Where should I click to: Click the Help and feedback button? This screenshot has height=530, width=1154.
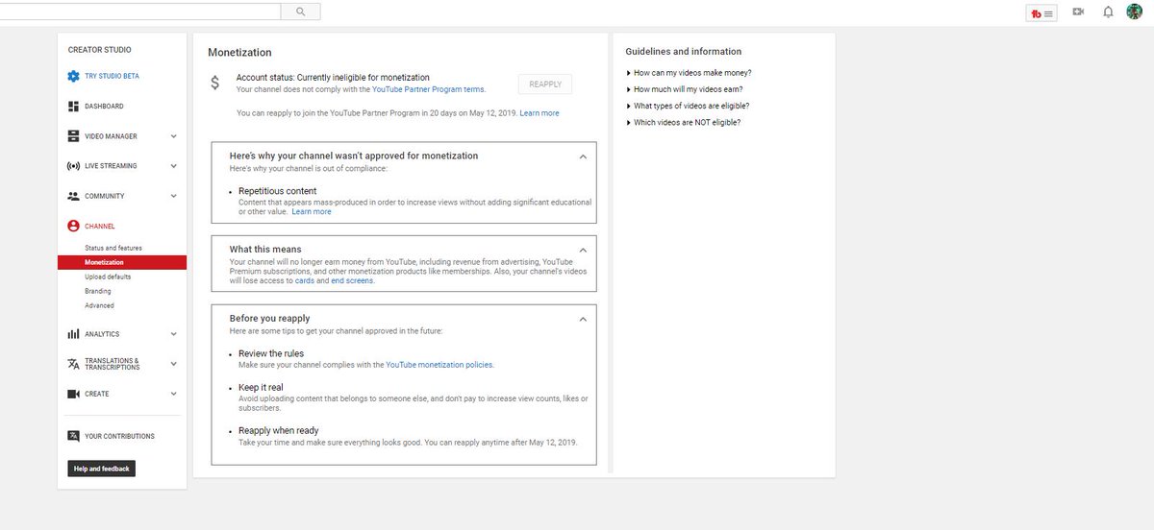[x=101, y=469]
